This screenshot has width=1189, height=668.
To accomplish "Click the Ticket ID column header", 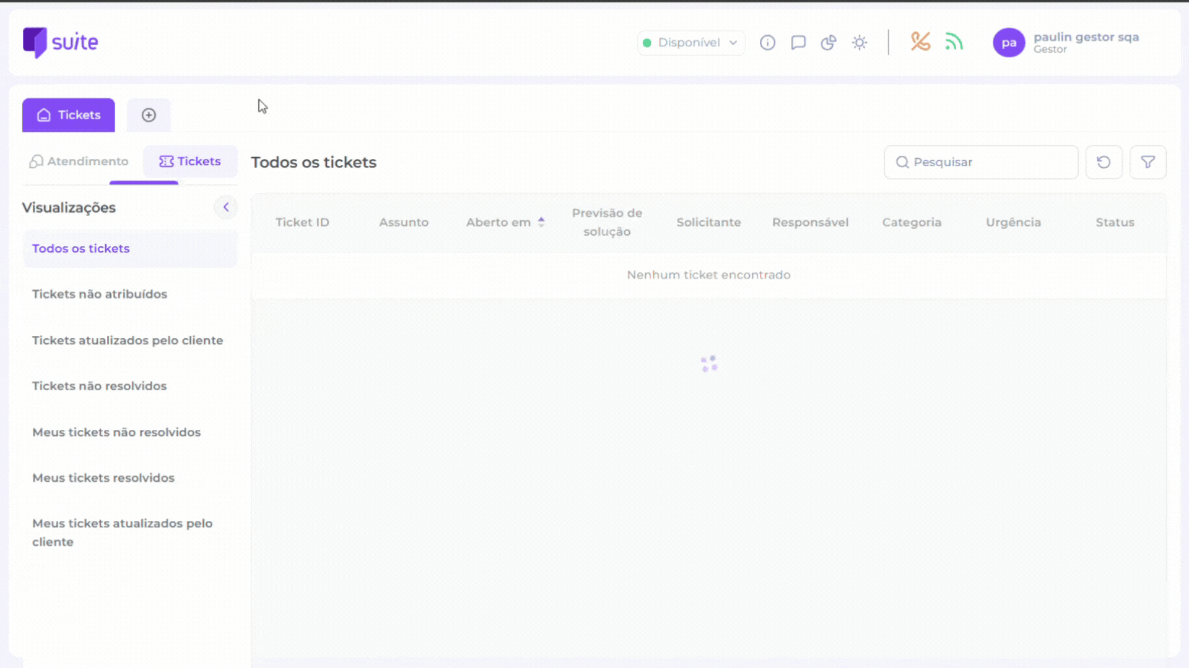I will pyautogui.click(x=302, y=223).
